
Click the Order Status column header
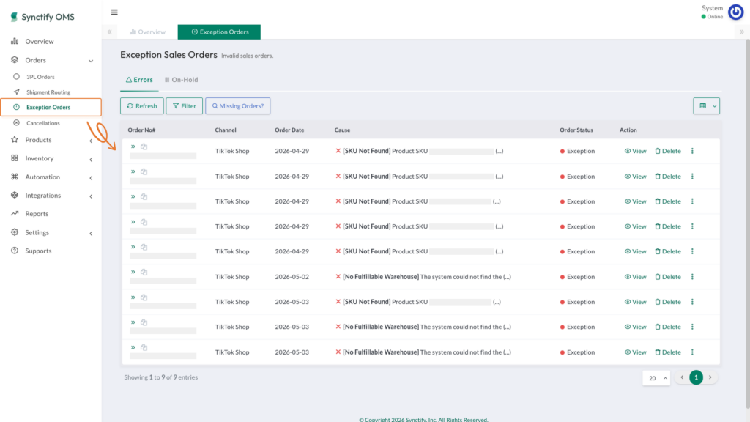click(576, 130)
